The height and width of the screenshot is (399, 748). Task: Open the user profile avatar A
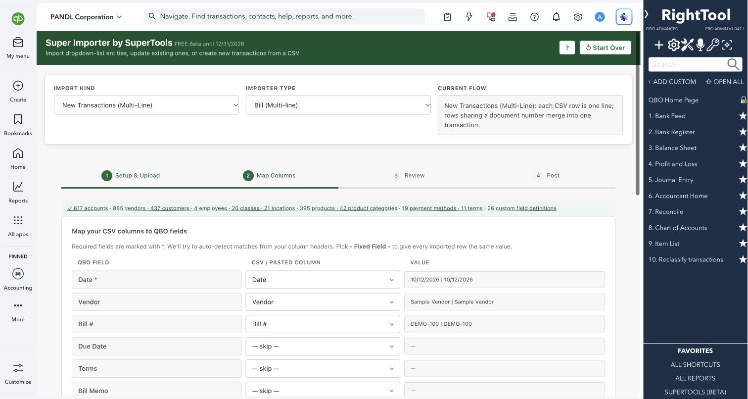tap(600, 17)
